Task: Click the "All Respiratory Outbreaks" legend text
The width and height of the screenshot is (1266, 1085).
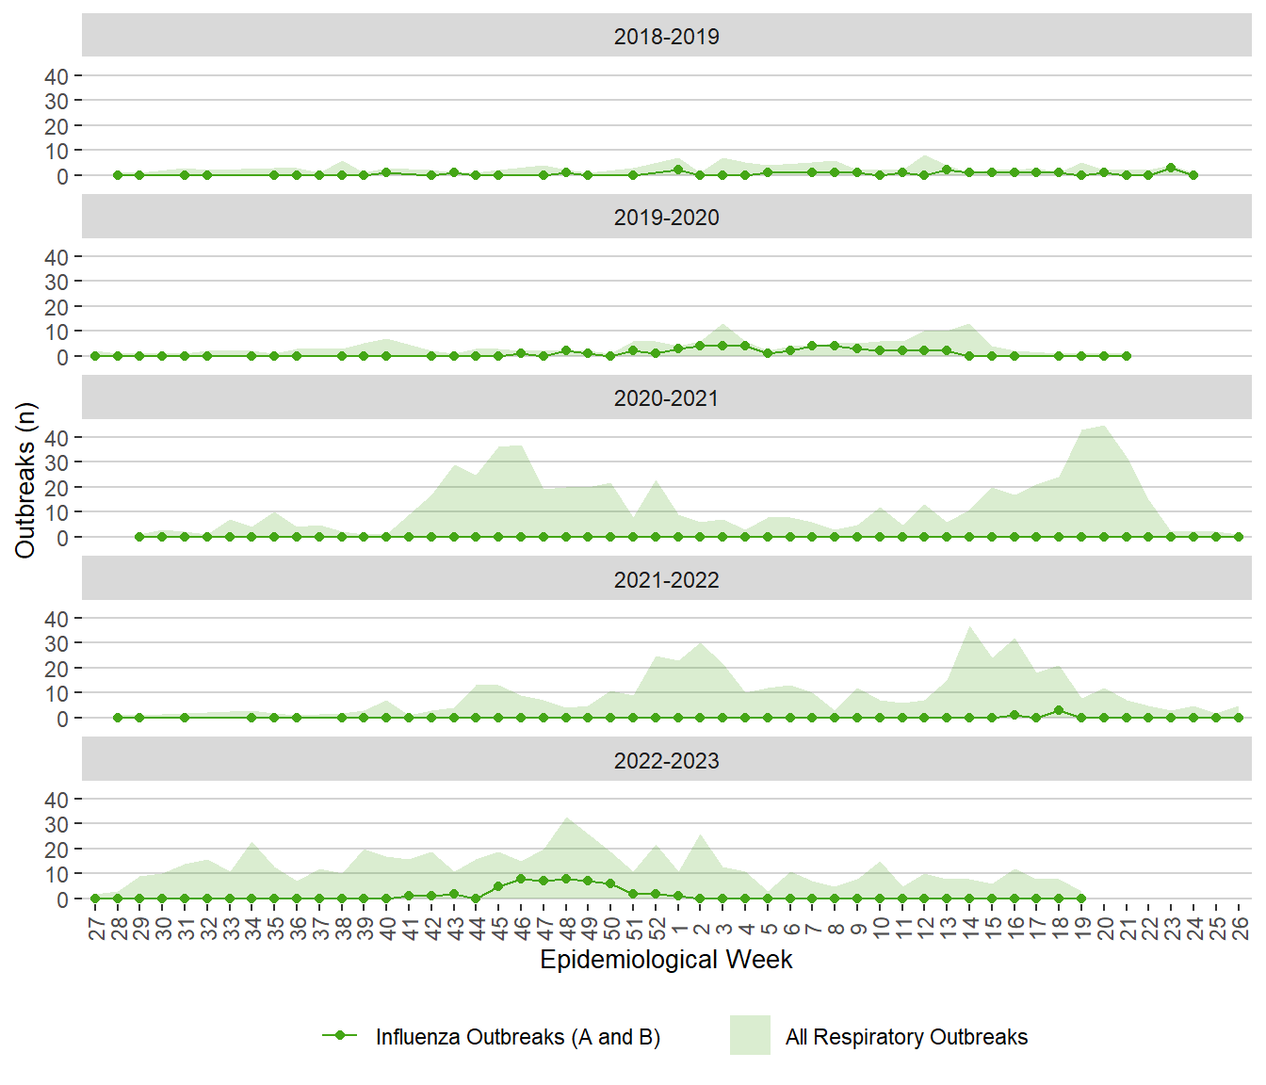Action: [x=906, y=1037]
